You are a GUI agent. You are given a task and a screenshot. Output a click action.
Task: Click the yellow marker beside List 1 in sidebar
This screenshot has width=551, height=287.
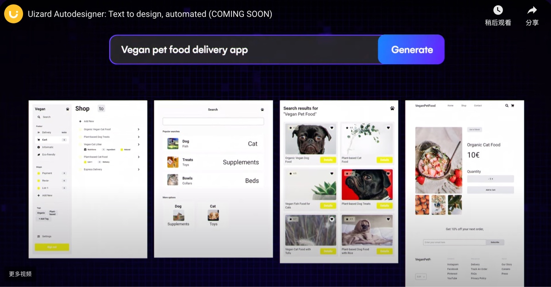[x=39, y=188]
